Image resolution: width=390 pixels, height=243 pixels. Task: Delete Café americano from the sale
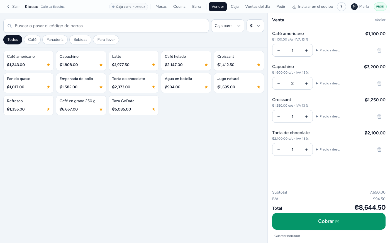coord(379,50)
